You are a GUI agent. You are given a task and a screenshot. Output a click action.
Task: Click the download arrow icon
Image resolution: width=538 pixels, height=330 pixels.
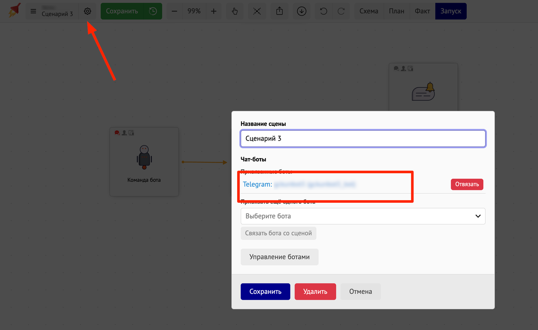[302, 11]
